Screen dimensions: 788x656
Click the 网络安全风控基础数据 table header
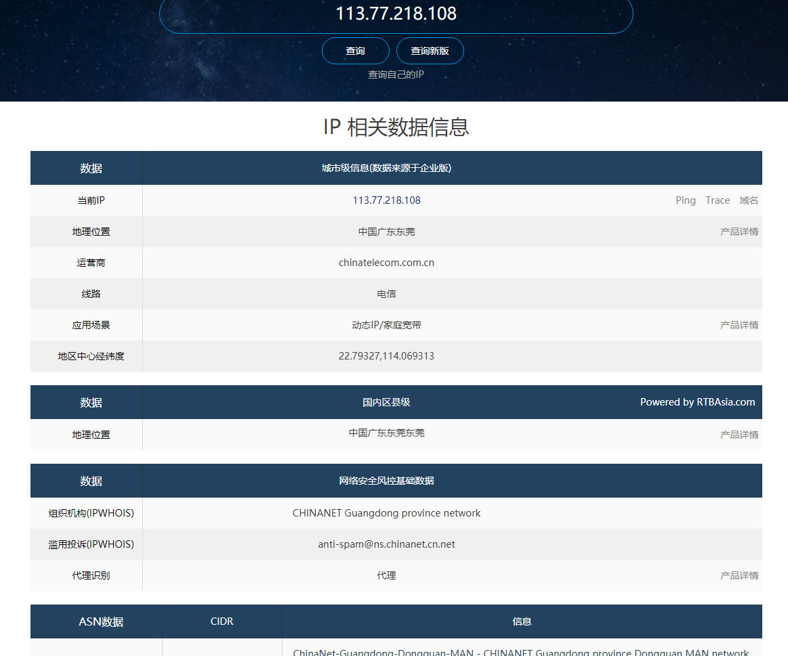tap(386, 481)
